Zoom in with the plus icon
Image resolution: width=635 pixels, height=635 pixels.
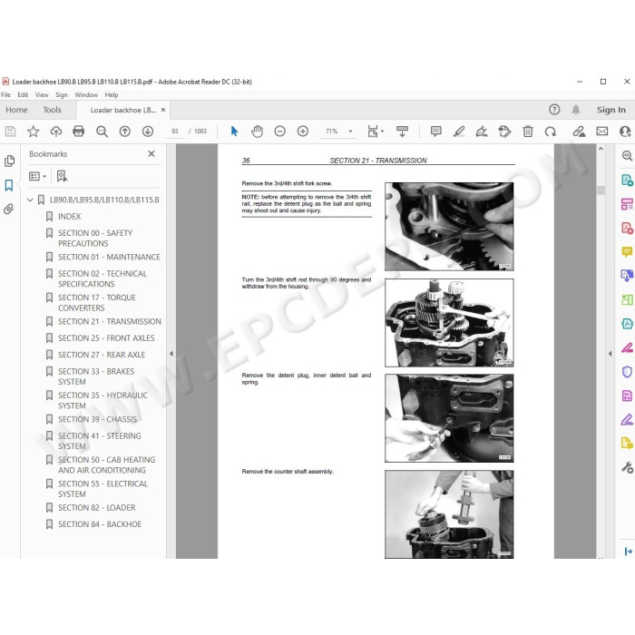click(x=303, y=132)
